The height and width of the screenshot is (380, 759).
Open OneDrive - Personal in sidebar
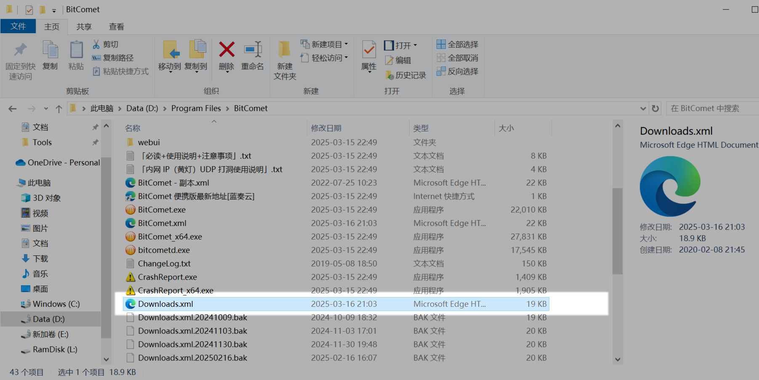pyautogui.click(x=58, y=162)
